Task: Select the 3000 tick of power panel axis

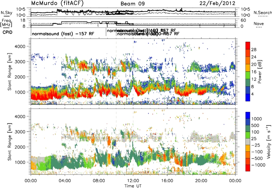Action: pos(20,62)
